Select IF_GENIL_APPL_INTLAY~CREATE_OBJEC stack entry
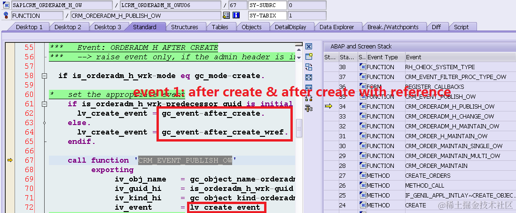 pos(460,195)
